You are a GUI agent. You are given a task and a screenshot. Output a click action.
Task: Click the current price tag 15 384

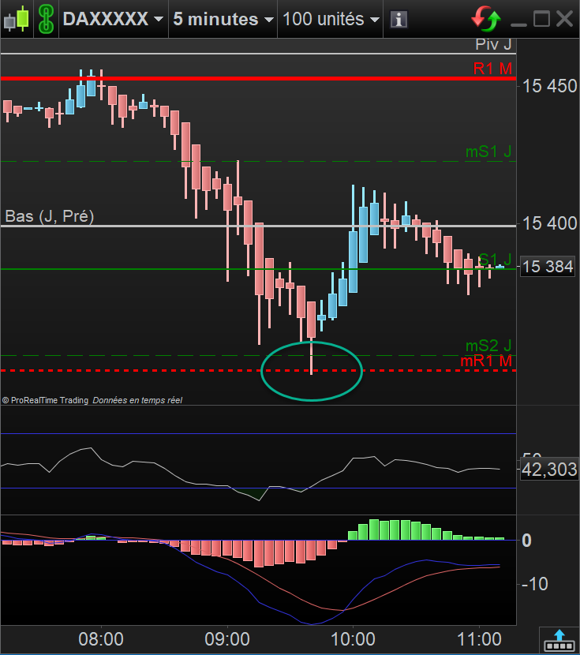tap(548, 267)
